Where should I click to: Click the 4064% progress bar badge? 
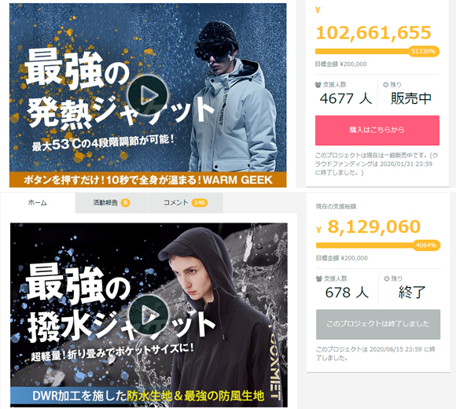coord(426,245)
